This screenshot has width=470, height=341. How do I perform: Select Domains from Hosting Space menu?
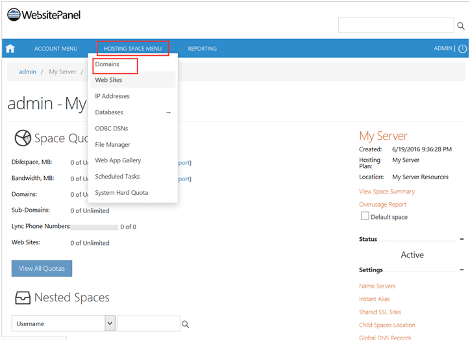107,64
